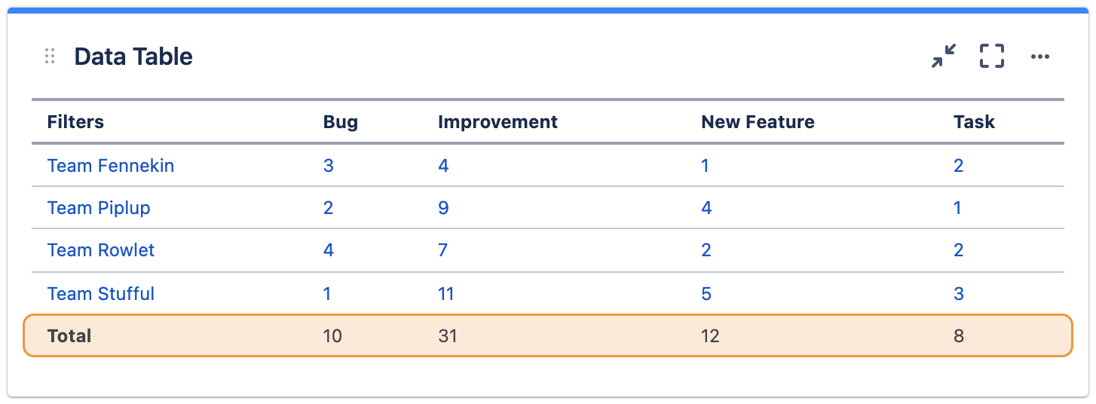Click Team Stufful's New Feature count 5

pos(706,294)
